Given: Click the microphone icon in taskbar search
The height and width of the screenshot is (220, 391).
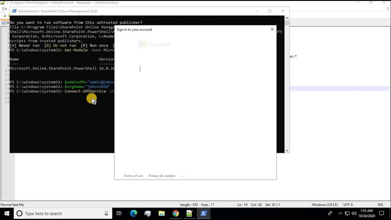Looking at the screenshot, I should point(106,214).
